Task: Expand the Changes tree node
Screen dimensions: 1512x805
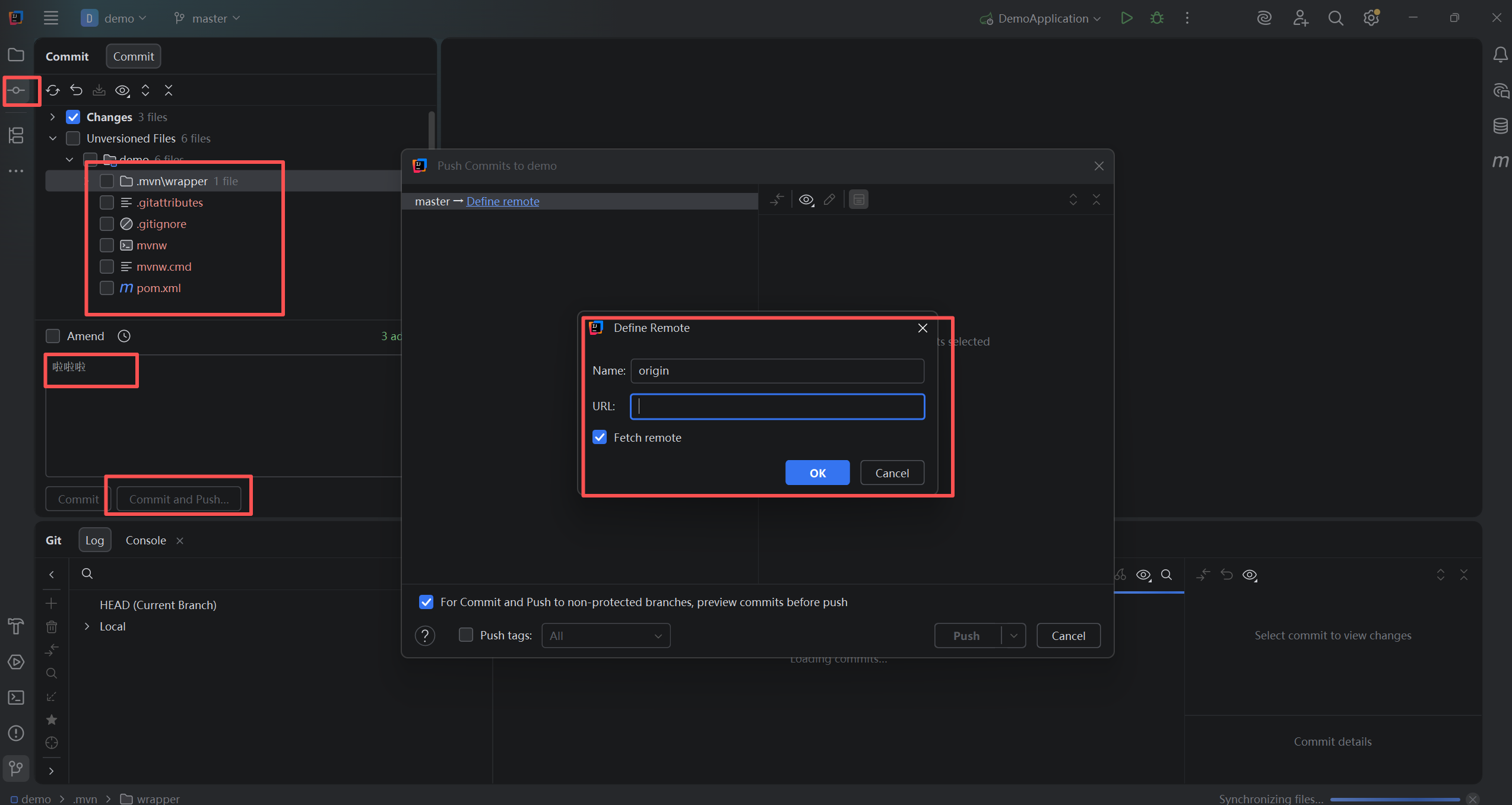Action: coord(53,117)
